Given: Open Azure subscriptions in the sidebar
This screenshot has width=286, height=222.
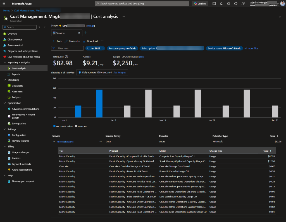Looking at the screenshot, I should point(22,170).
